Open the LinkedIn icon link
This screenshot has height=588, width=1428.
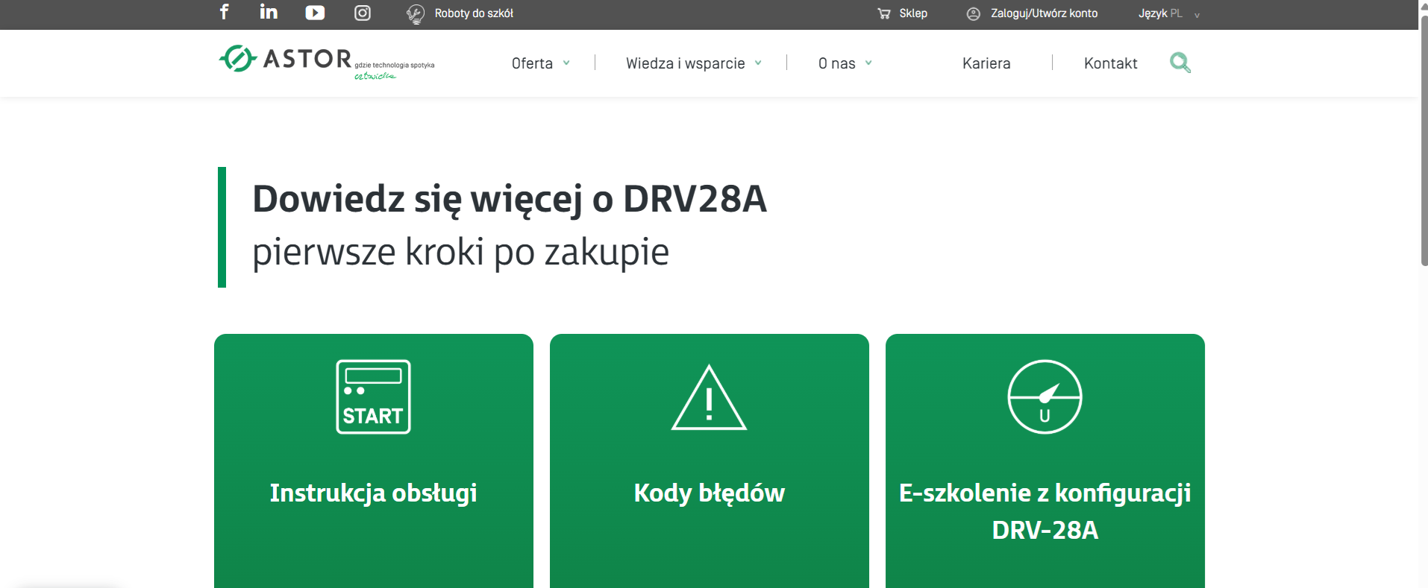point(269,12)
